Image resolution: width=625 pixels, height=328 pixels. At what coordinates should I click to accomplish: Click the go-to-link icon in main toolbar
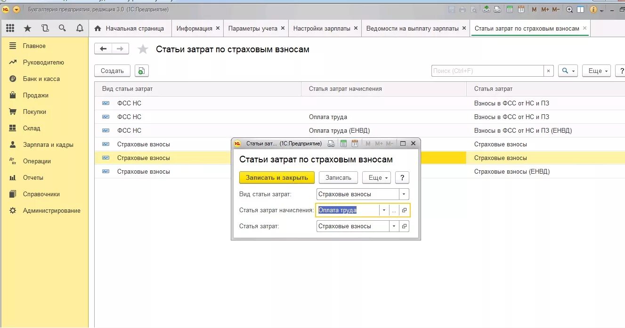tap(497, 9)
